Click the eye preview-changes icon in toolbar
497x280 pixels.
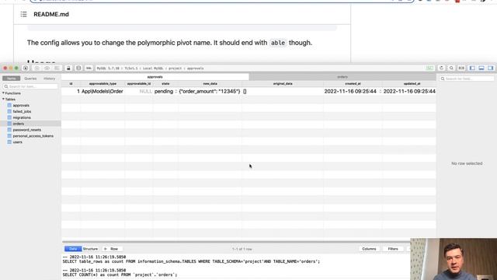tap(47, 68)
